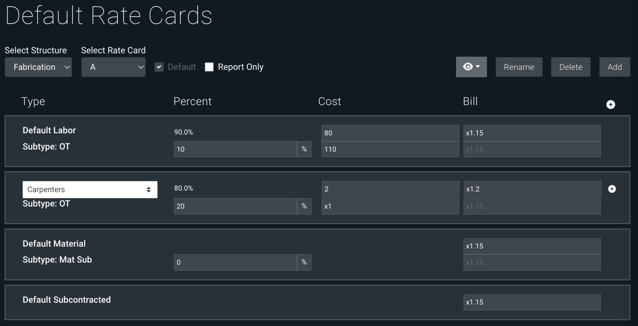Click the x1.2 bill field for Carpenters
Viewport: 638px width, 326px height.
531,189
